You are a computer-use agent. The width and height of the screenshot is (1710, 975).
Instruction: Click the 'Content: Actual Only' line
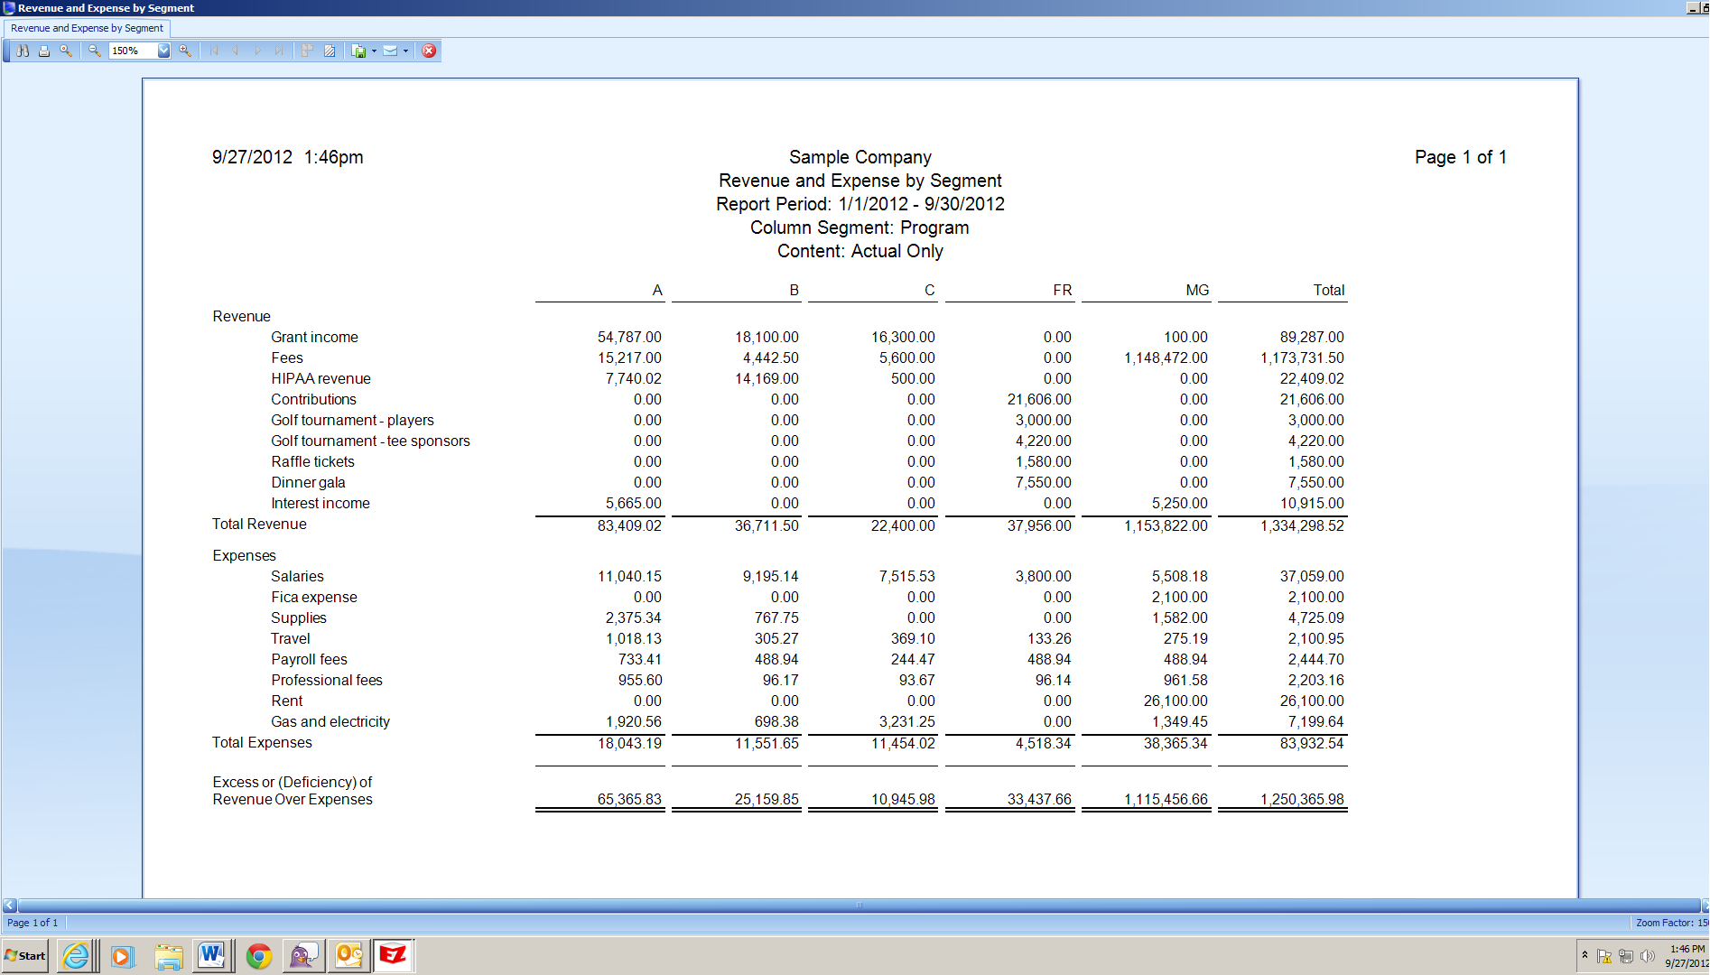coord(860,251)
